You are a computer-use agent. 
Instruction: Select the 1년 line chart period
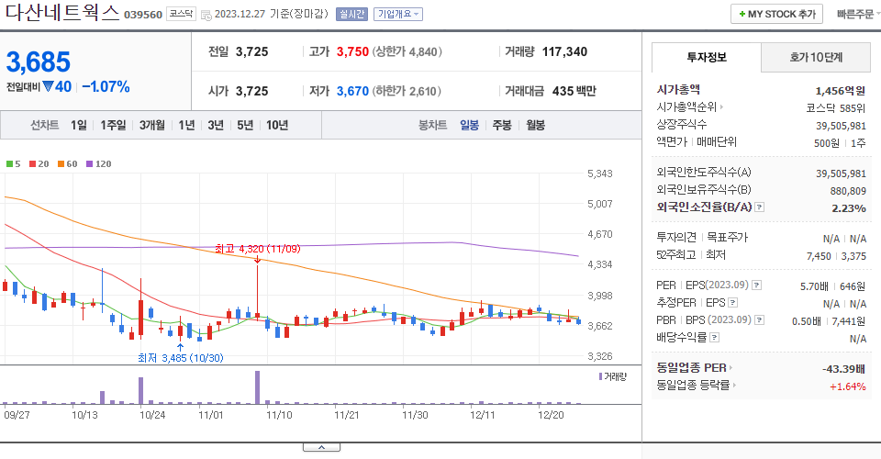(186, 125)
